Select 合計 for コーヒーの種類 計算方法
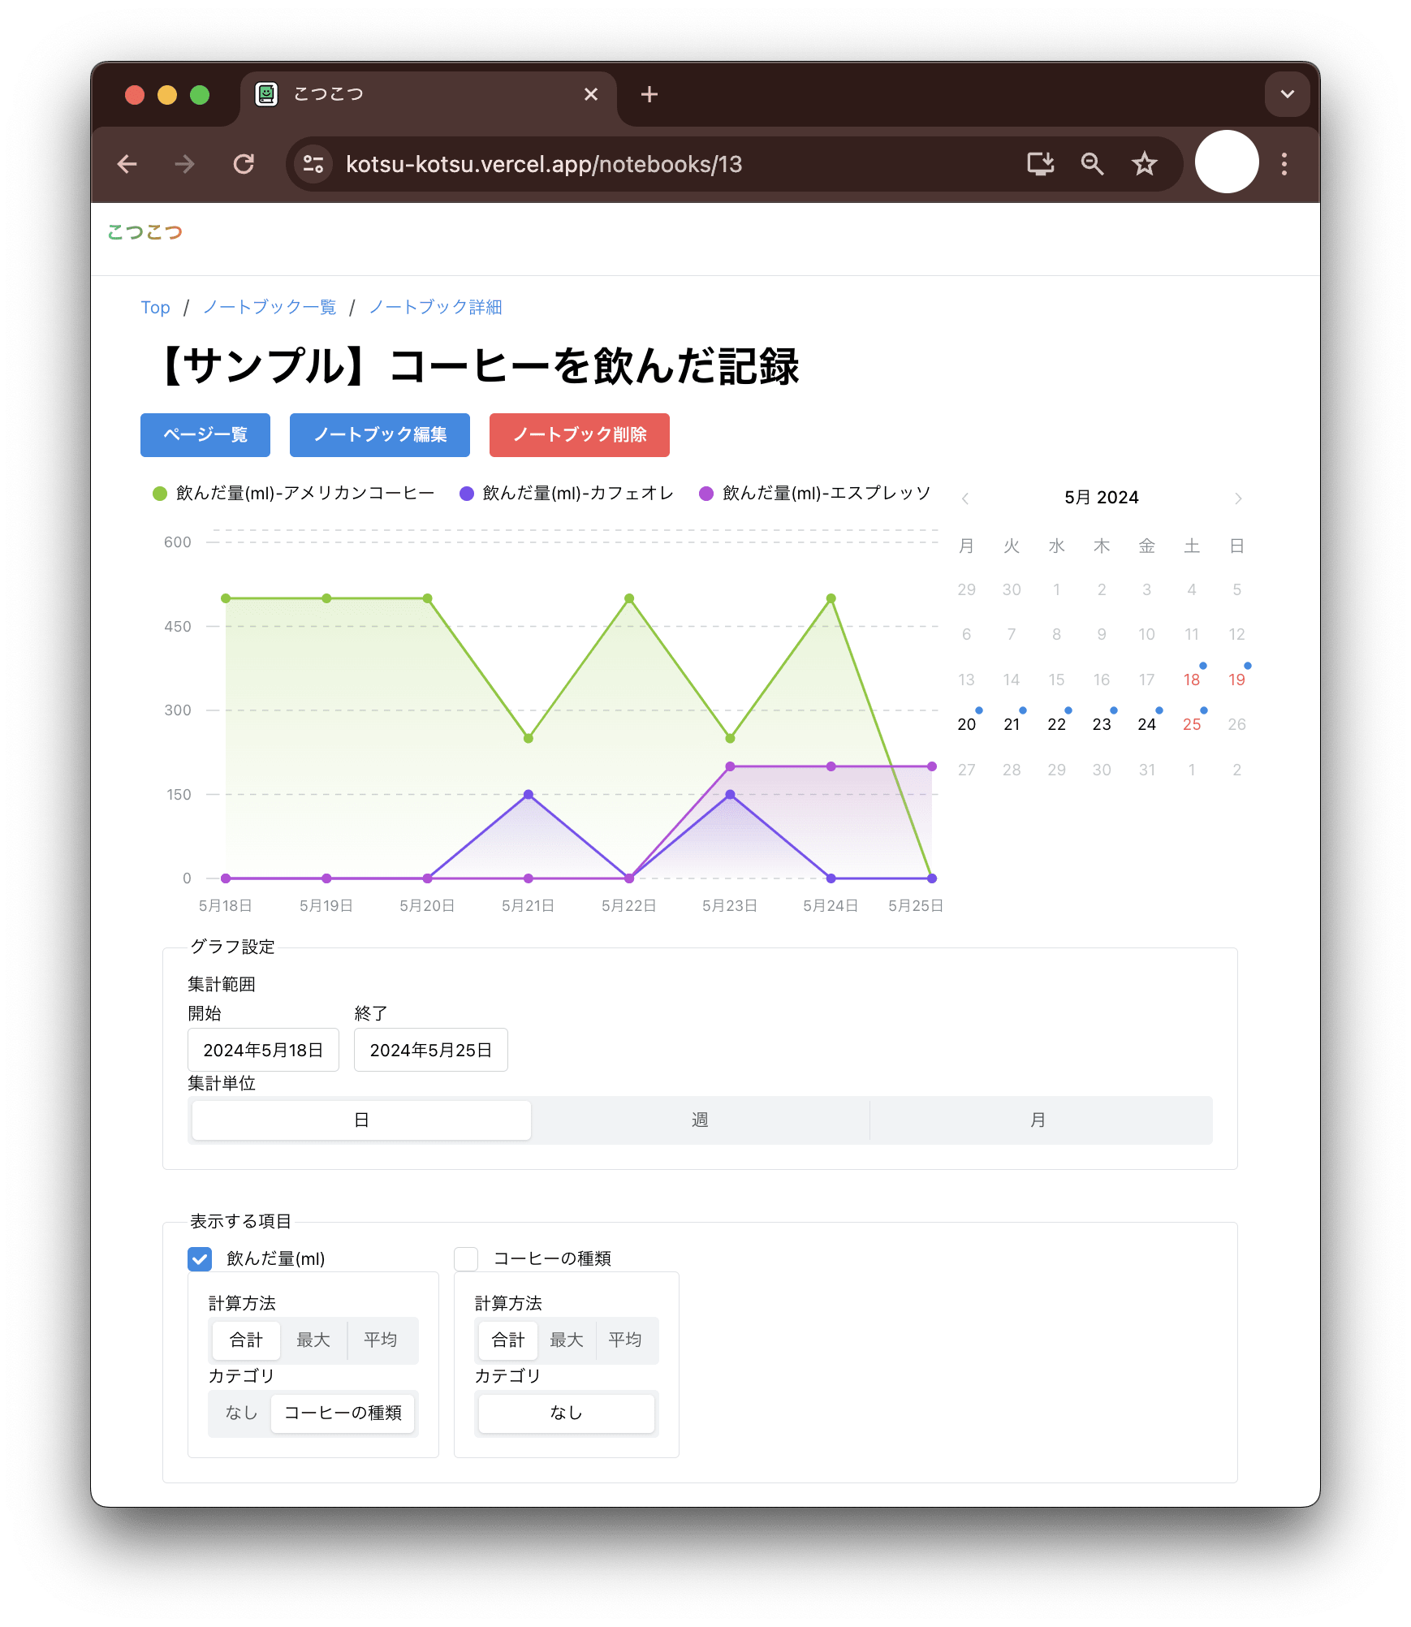This screenshot has height=1627, width=1411. click(508, 1340)
